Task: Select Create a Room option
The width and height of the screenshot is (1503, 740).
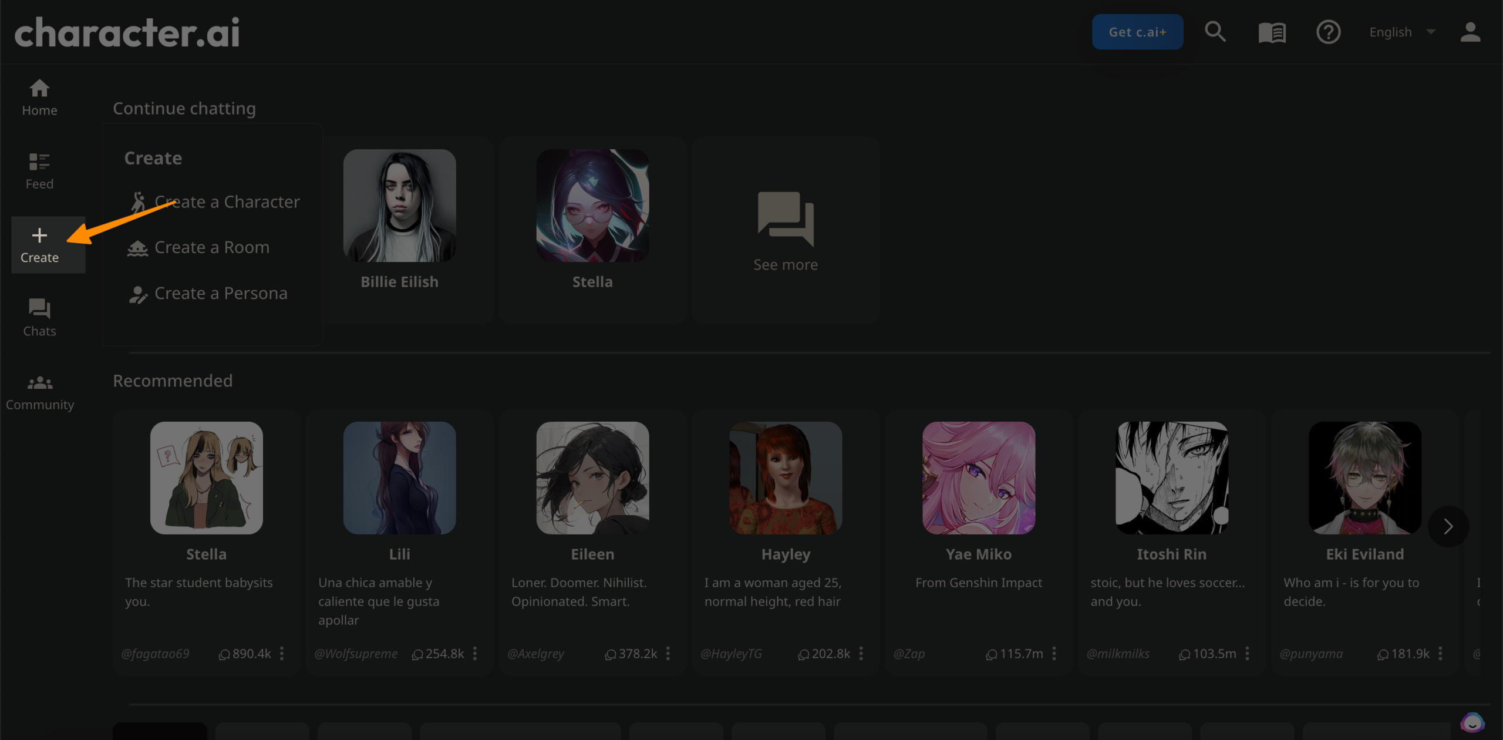Action: (x=211, y=248)
